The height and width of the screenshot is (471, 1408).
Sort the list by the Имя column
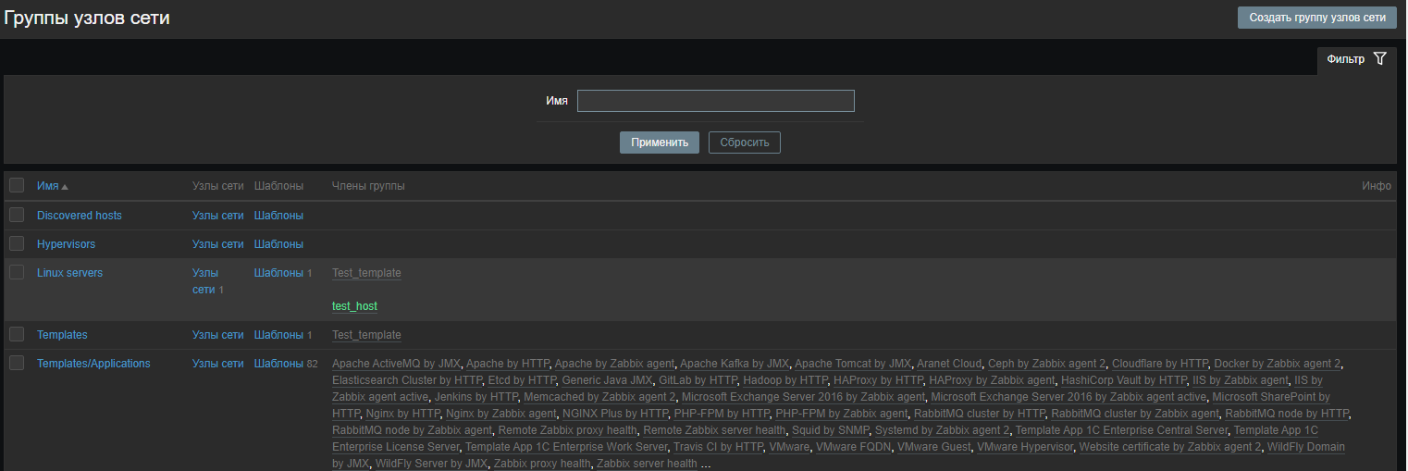click(48, 186)
